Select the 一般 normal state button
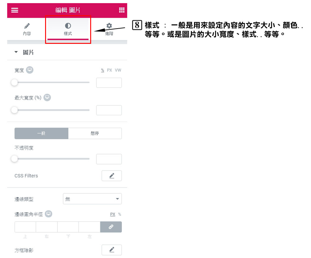Viewport: 311px width, 258px height. click(x=41, y=133)
